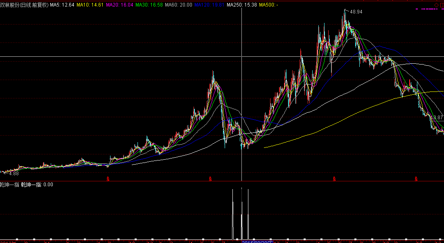Image resolution: width=444 pixels, height=243 pixels.
Task: Select the blue MA120 indicator label
Action: point(209,5)
